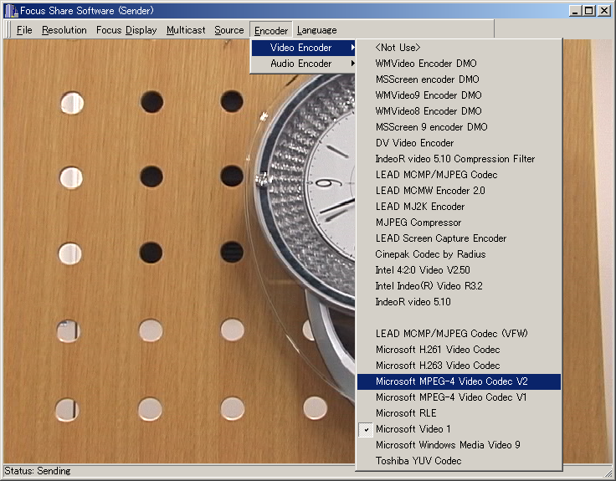Select Cinepak Codec by Radius
This screenshot has width=616, height=481.
(x=430, y=254)
